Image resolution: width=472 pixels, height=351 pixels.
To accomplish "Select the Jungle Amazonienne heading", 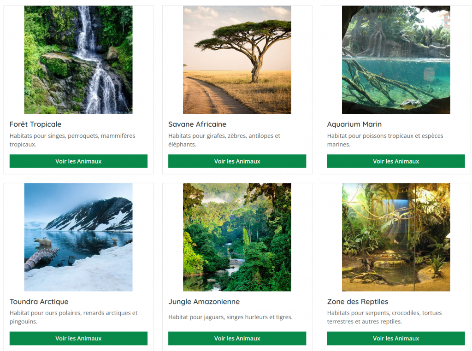I will [204, 301].
